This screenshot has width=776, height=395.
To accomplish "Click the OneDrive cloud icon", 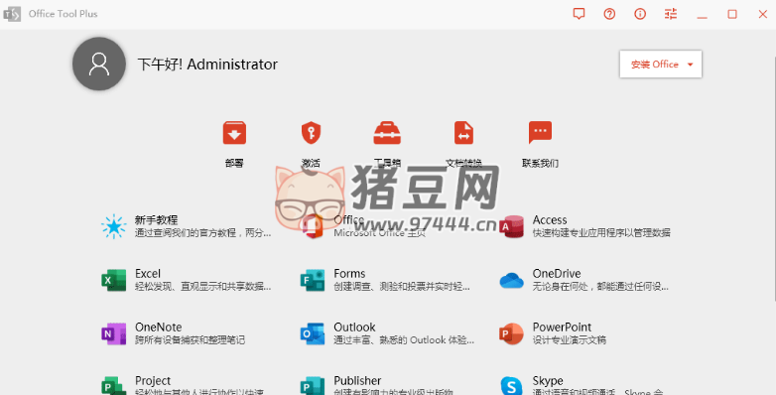I will pos(511,280).
